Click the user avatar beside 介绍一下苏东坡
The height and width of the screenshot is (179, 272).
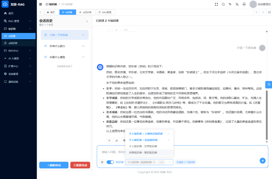[262, 48]
